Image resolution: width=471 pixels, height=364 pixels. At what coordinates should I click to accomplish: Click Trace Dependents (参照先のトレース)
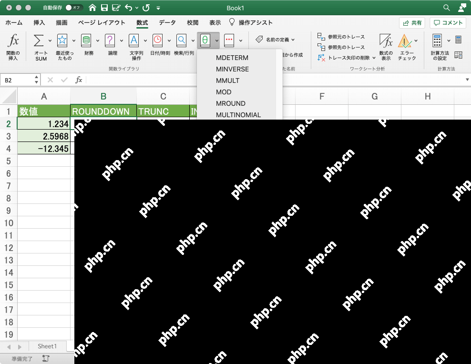tap(341, 47)
